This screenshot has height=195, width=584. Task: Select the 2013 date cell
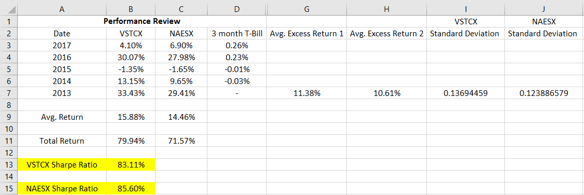click(62, 93)
